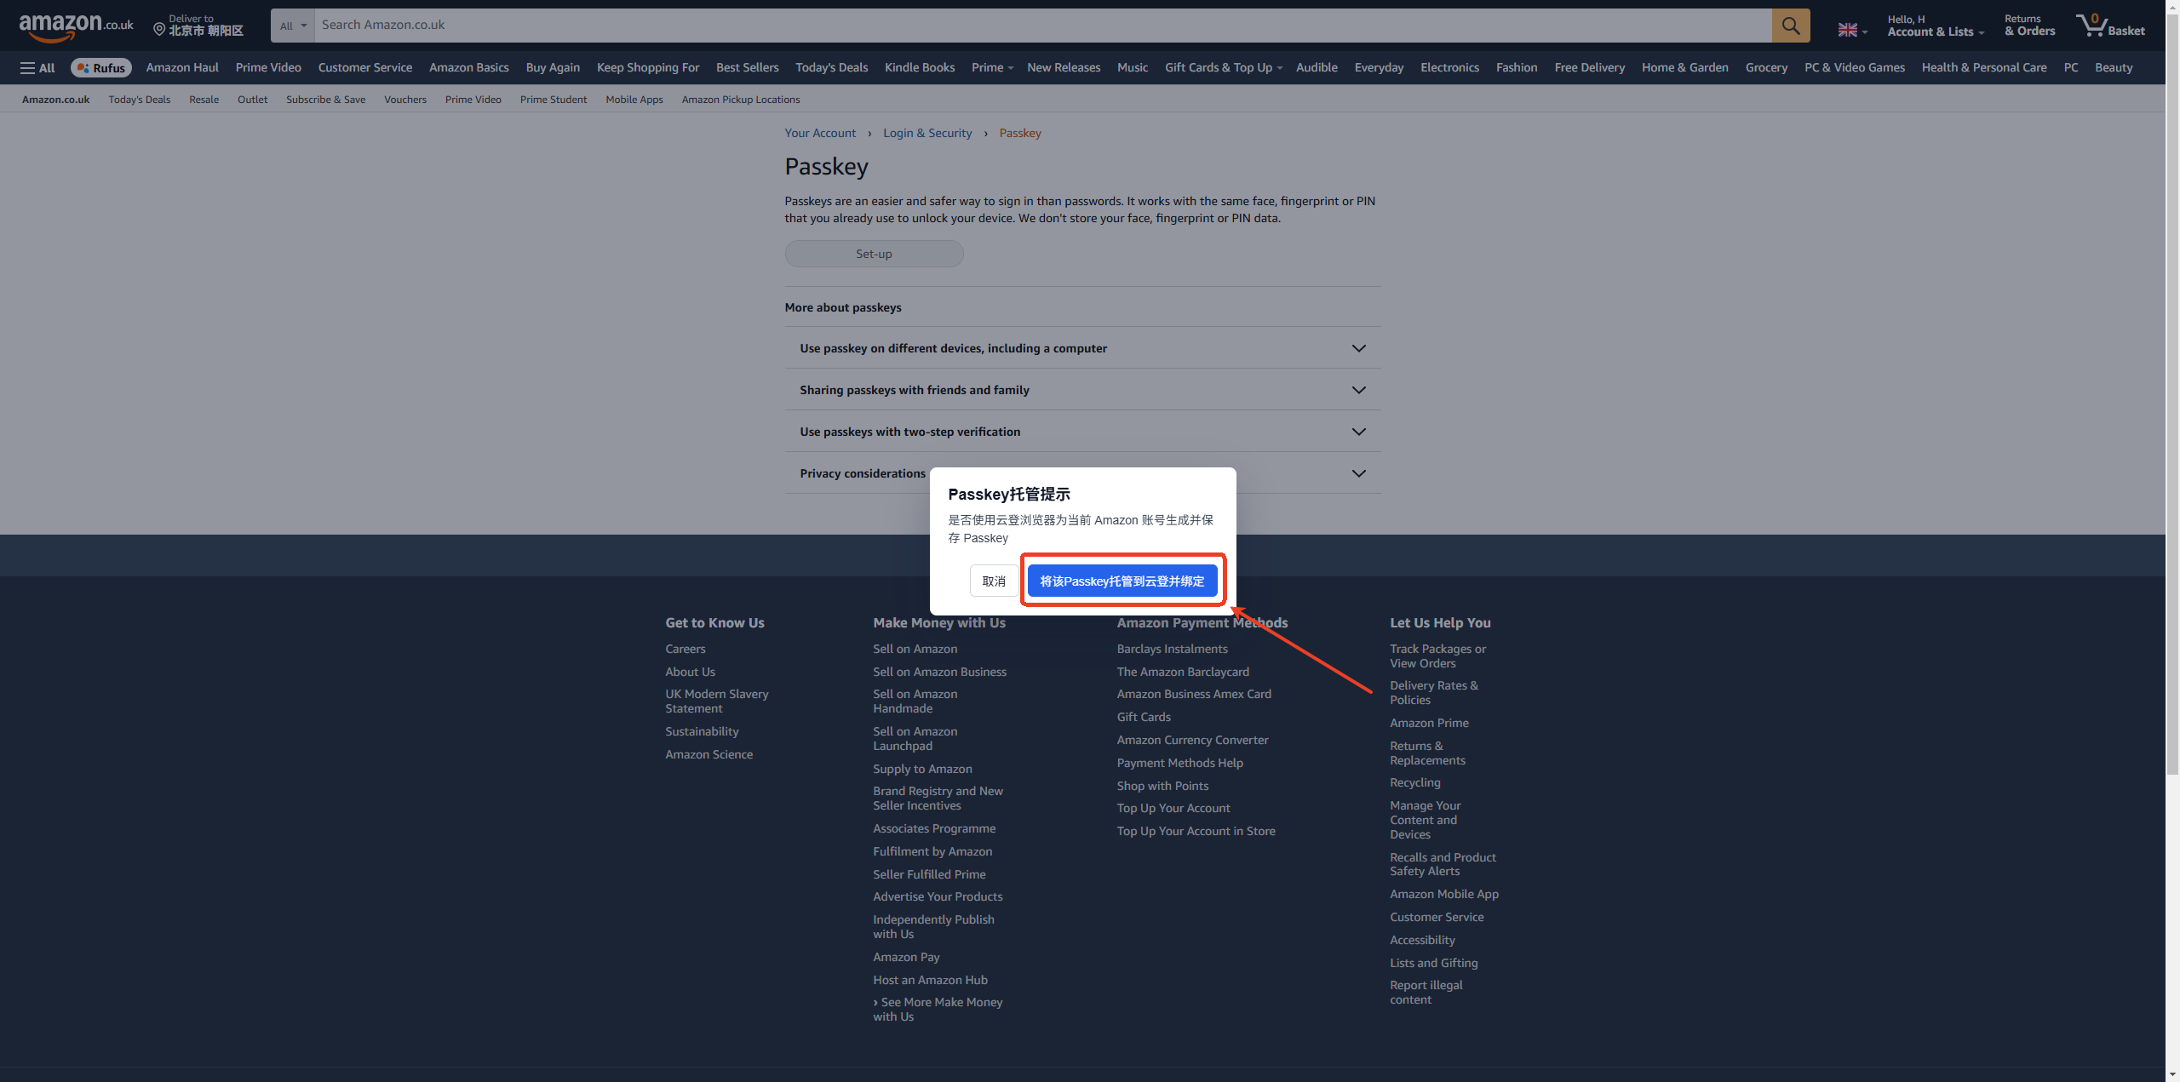Open Free Delivery in the navigation bar

coord(1589,68)
